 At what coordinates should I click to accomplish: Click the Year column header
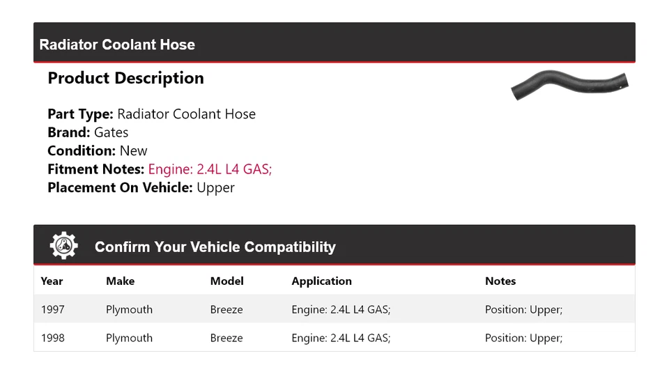point(52,281)
